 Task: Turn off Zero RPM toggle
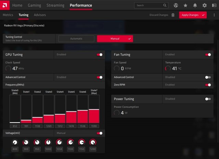pos(208,85)
